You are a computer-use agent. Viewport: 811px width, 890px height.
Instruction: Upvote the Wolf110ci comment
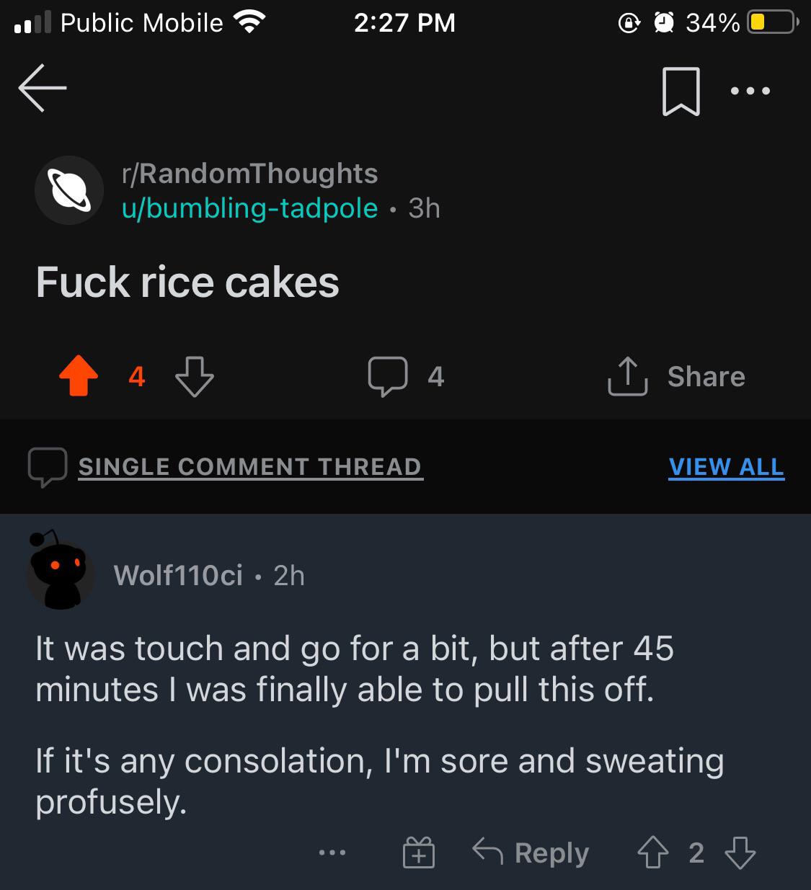point(653,853)
